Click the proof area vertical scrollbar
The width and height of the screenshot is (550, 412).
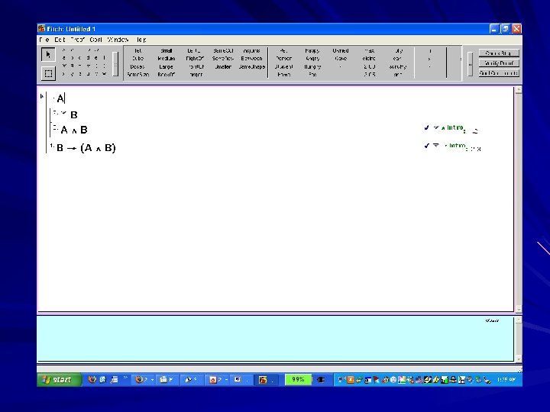coord(519,199)
